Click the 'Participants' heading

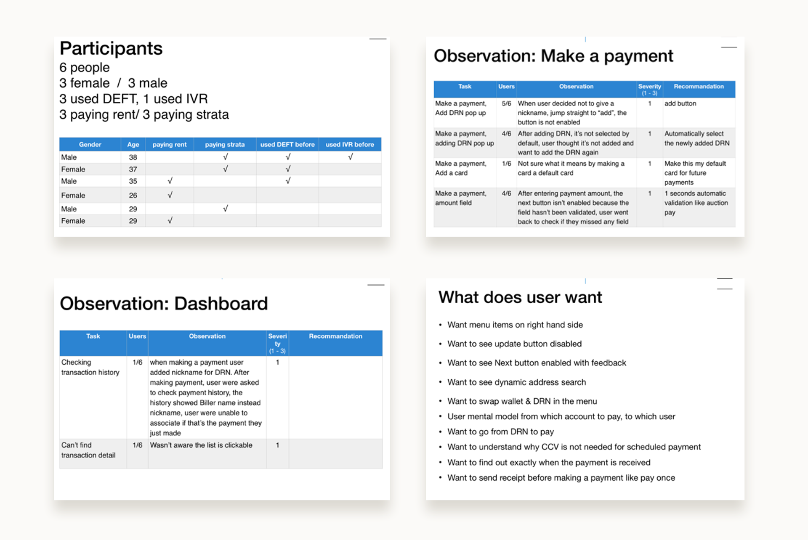111,48
